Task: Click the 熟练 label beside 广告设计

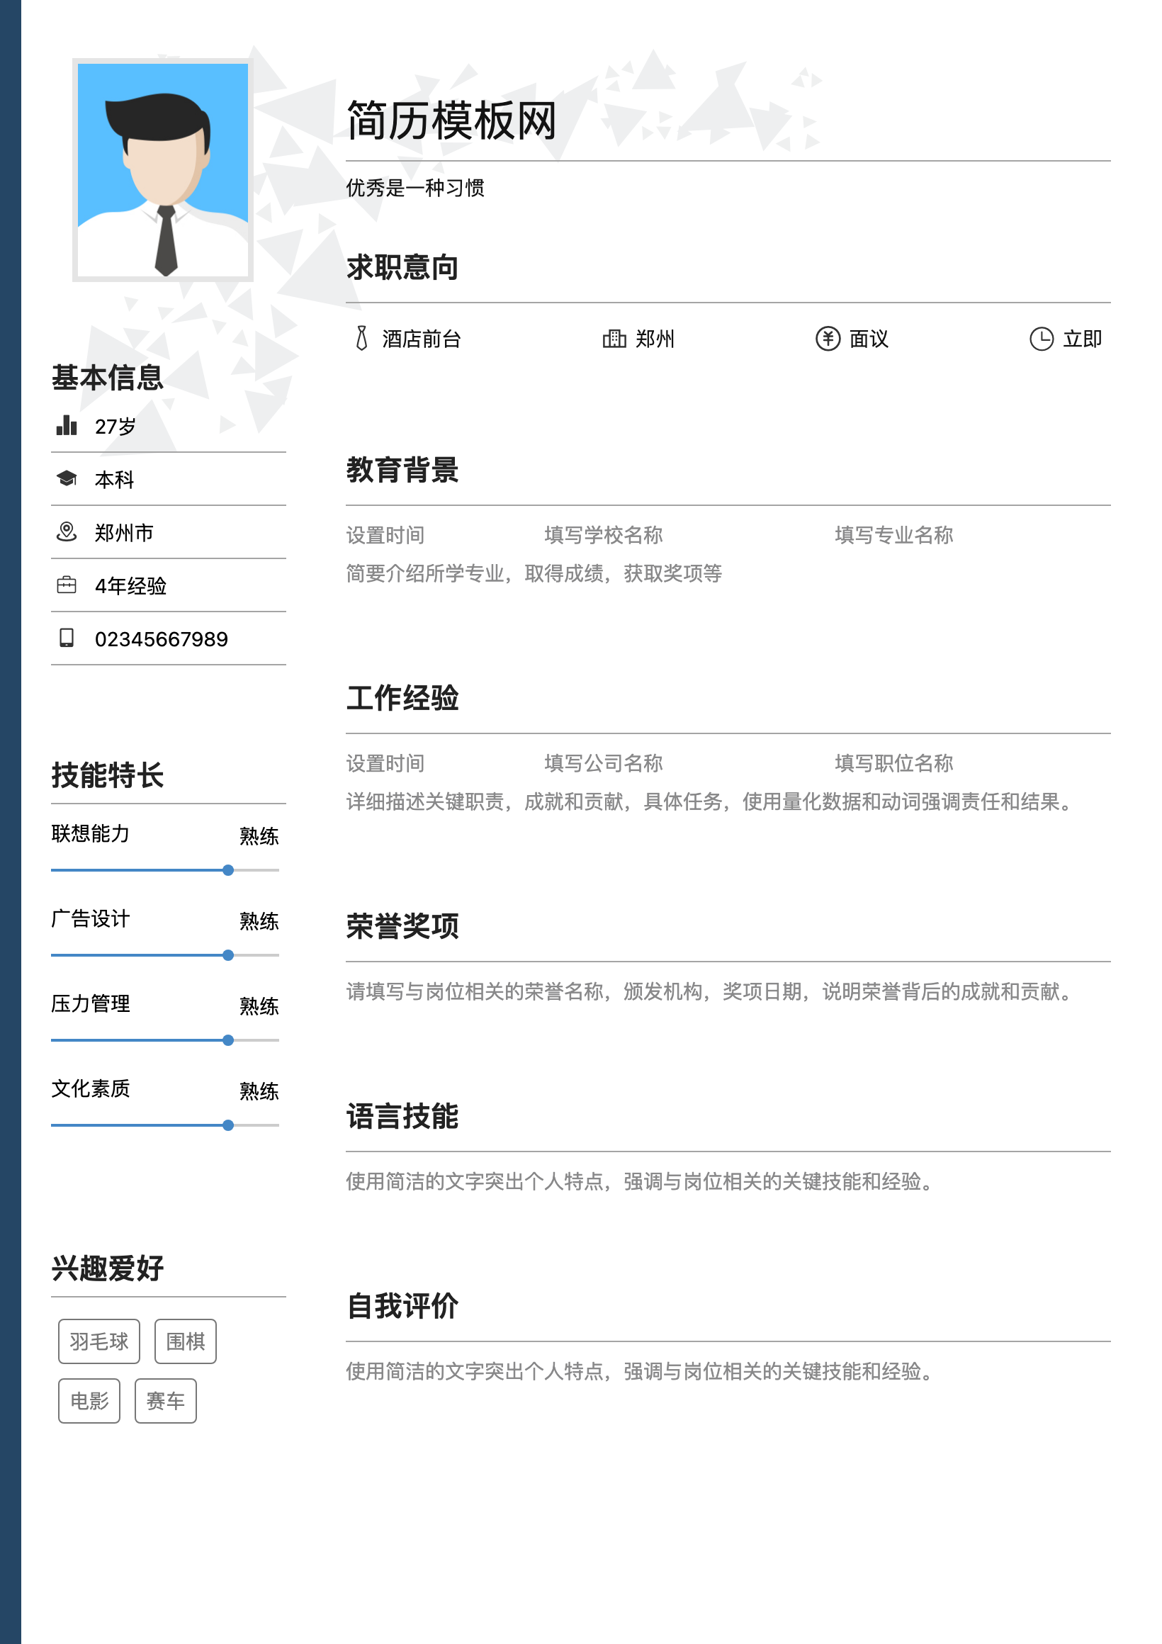Action: 259,921
